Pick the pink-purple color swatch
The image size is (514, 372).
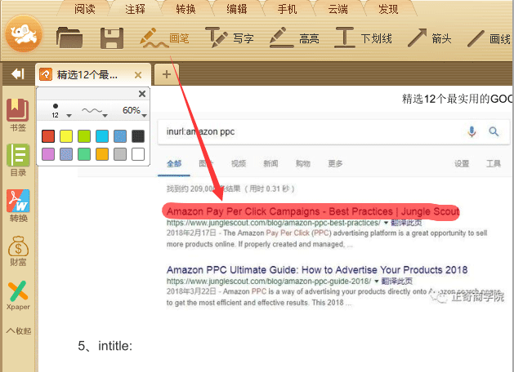click(x=48, y=154)
